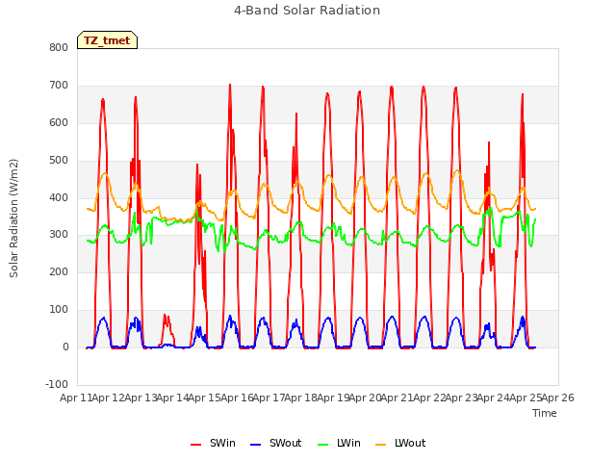Toggle the SWin legend label

(x=222, y=443)
